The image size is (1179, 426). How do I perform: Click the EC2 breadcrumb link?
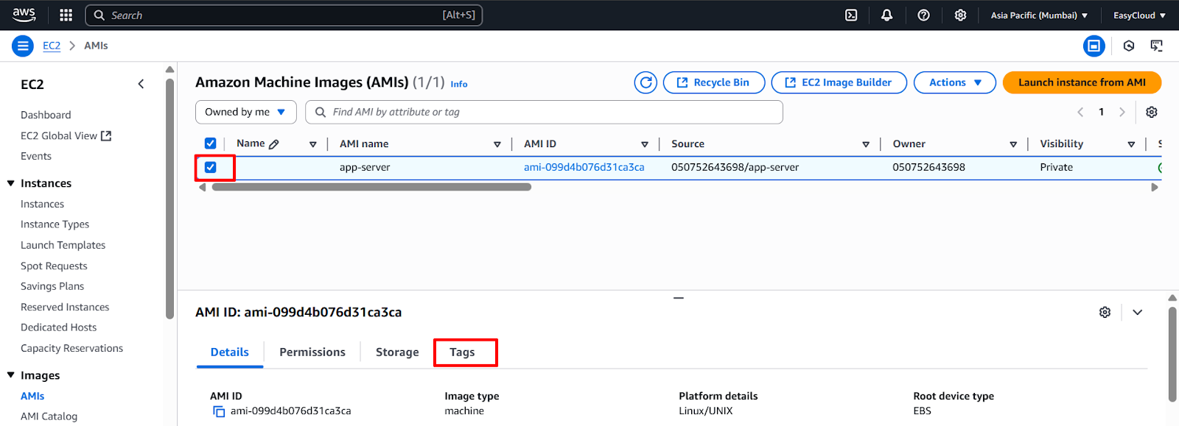click(x=52, y=46)
